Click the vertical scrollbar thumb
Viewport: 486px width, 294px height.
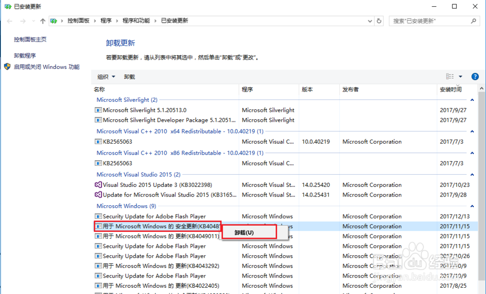tap(481, 186)
